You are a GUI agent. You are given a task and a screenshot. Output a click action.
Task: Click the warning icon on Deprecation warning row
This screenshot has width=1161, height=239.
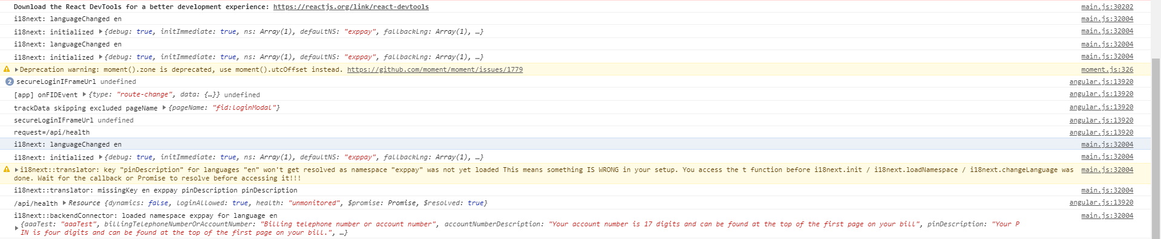[x=7, y=69]
